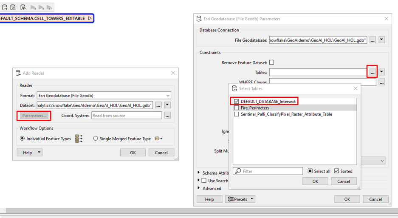Expand the Advanced section
This screenshot has height=218, width=398.
(x=199, y=188)
